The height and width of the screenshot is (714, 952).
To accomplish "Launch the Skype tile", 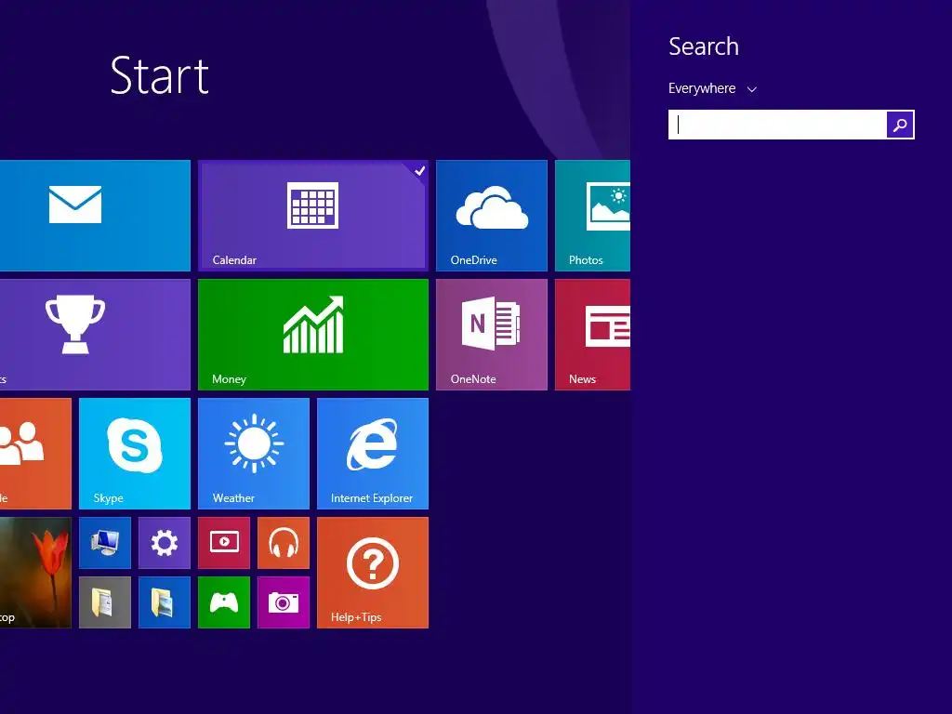I will (135, 454).
